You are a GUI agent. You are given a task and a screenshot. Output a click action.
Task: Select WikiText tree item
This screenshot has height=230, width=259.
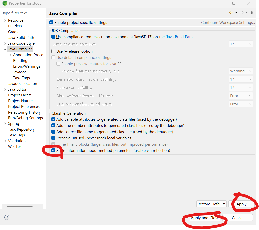pos(15,147)
